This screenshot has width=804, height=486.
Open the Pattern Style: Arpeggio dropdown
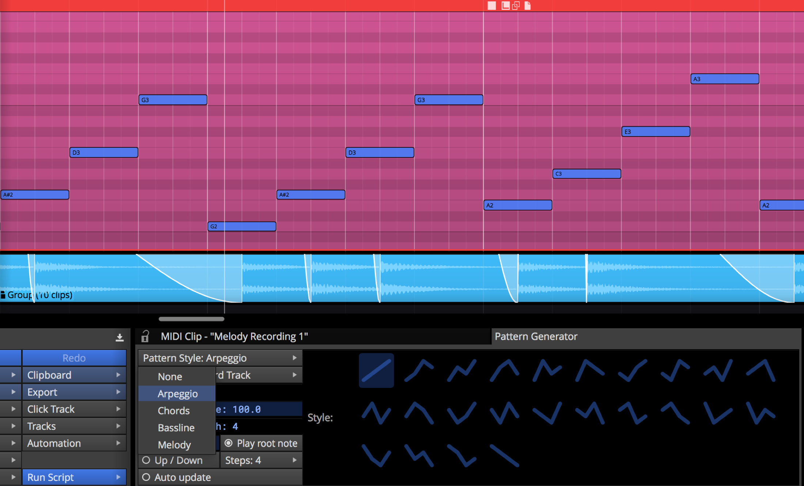tap(220, 358)
